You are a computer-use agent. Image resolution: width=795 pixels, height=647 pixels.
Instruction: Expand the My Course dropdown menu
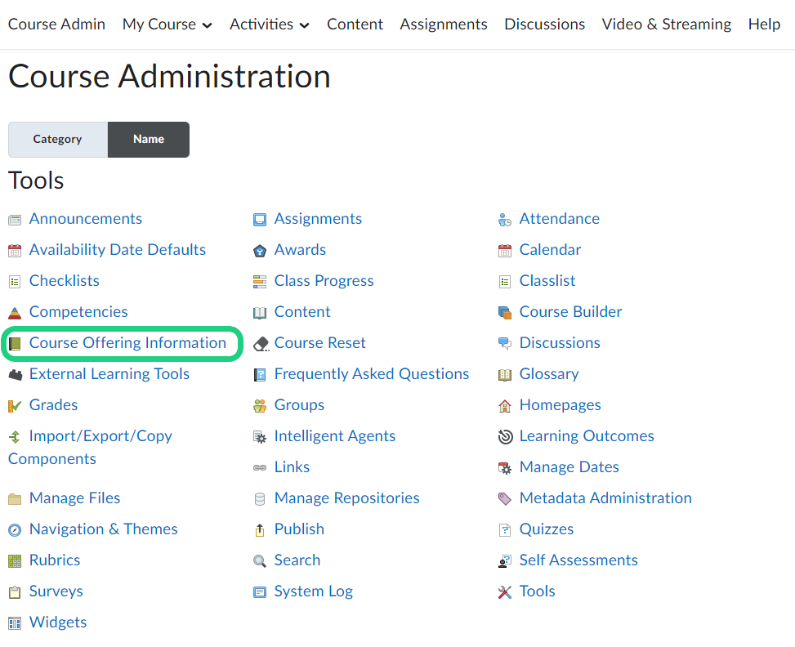click(167, 25)
